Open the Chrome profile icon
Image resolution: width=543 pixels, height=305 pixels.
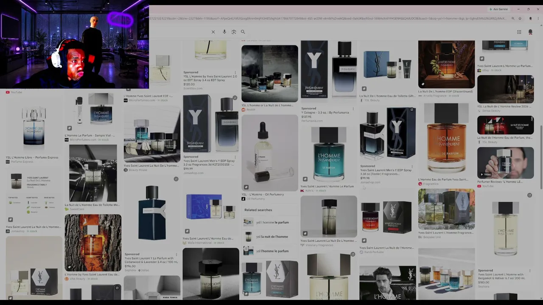[530, 19]
